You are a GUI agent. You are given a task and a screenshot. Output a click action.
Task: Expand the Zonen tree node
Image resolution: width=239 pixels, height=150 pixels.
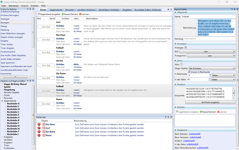[x=2, y=95]
